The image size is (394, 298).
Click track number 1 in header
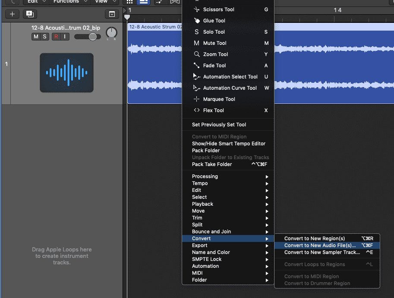pos(6,64)
